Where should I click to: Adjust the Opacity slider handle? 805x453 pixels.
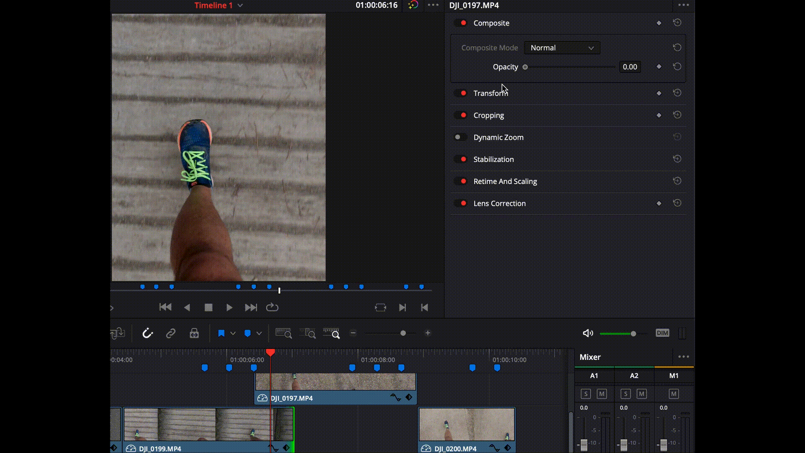tap(525, 67)
